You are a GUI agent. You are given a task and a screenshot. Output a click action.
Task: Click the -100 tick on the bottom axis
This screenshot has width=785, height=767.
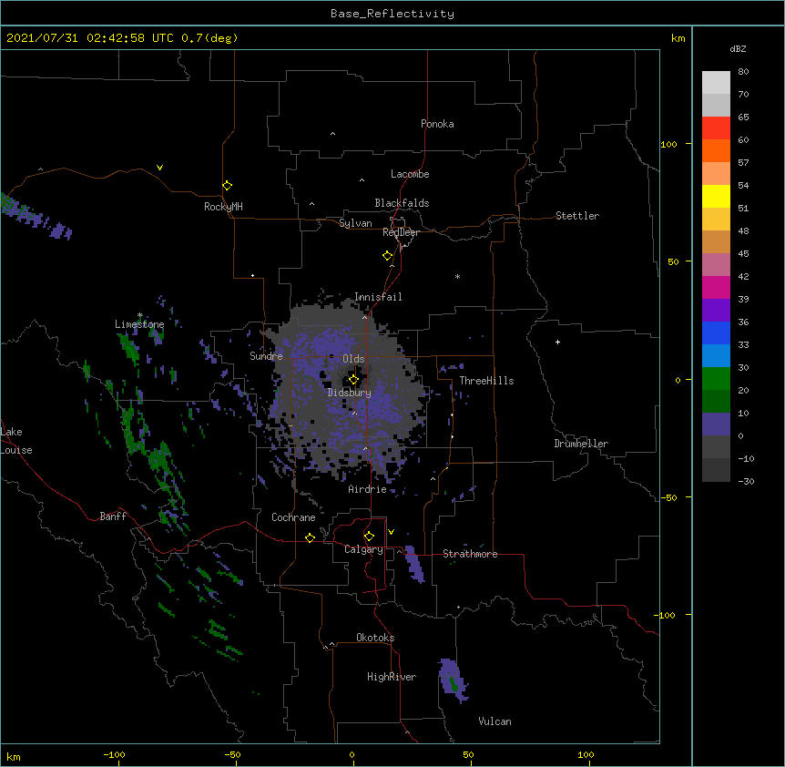coord(114,755)
